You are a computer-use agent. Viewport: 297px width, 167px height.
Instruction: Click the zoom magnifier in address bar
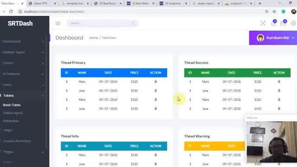tap(266, 12)
